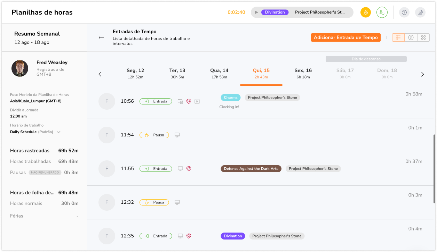The image size is (437, 252).
Task: Switch to the list view toggle
Action: pos(398,37)
